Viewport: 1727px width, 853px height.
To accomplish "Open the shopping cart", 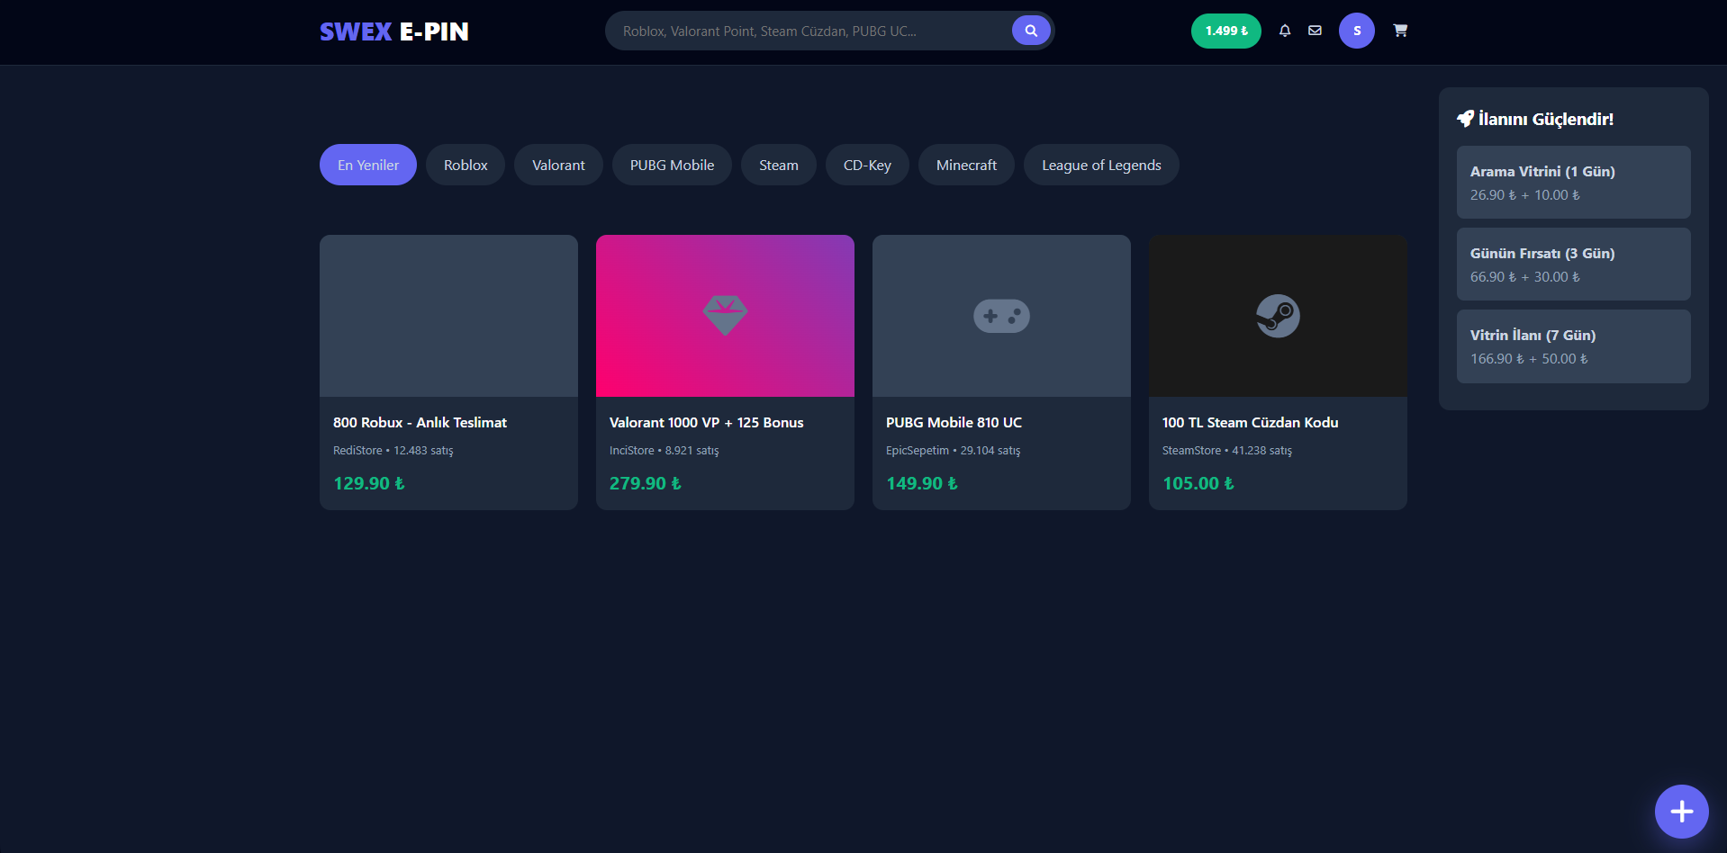I will (x=1400, y=31).
